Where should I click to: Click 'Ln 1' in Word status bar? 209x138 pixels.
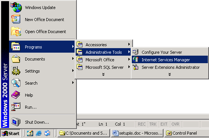pos(103,124)
